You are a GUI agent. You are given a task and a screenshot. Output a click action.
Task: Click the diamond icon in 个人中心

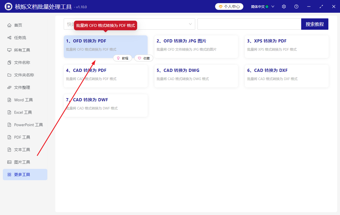[x=221, y=7]
